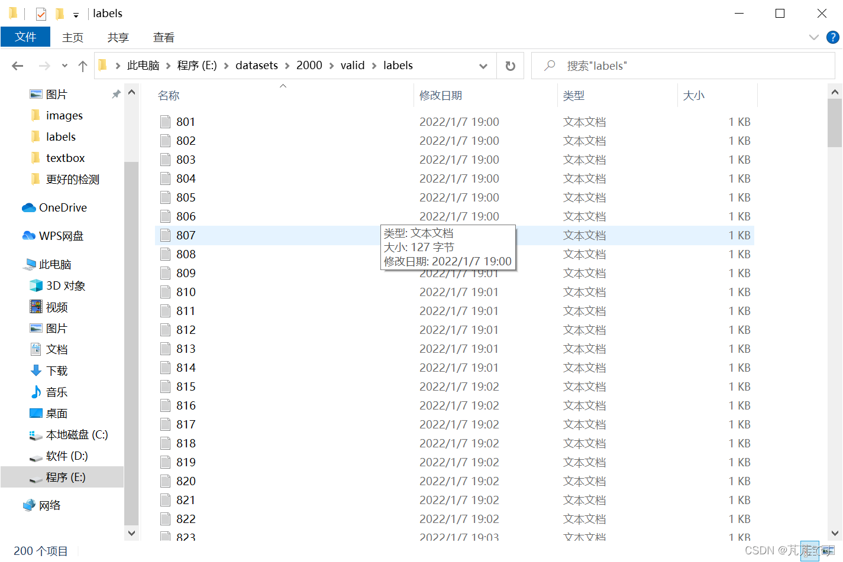The height and width of the screenshot is (562, 843).
Task: Sort by 修改日期 column header
Action: (441, 96)
